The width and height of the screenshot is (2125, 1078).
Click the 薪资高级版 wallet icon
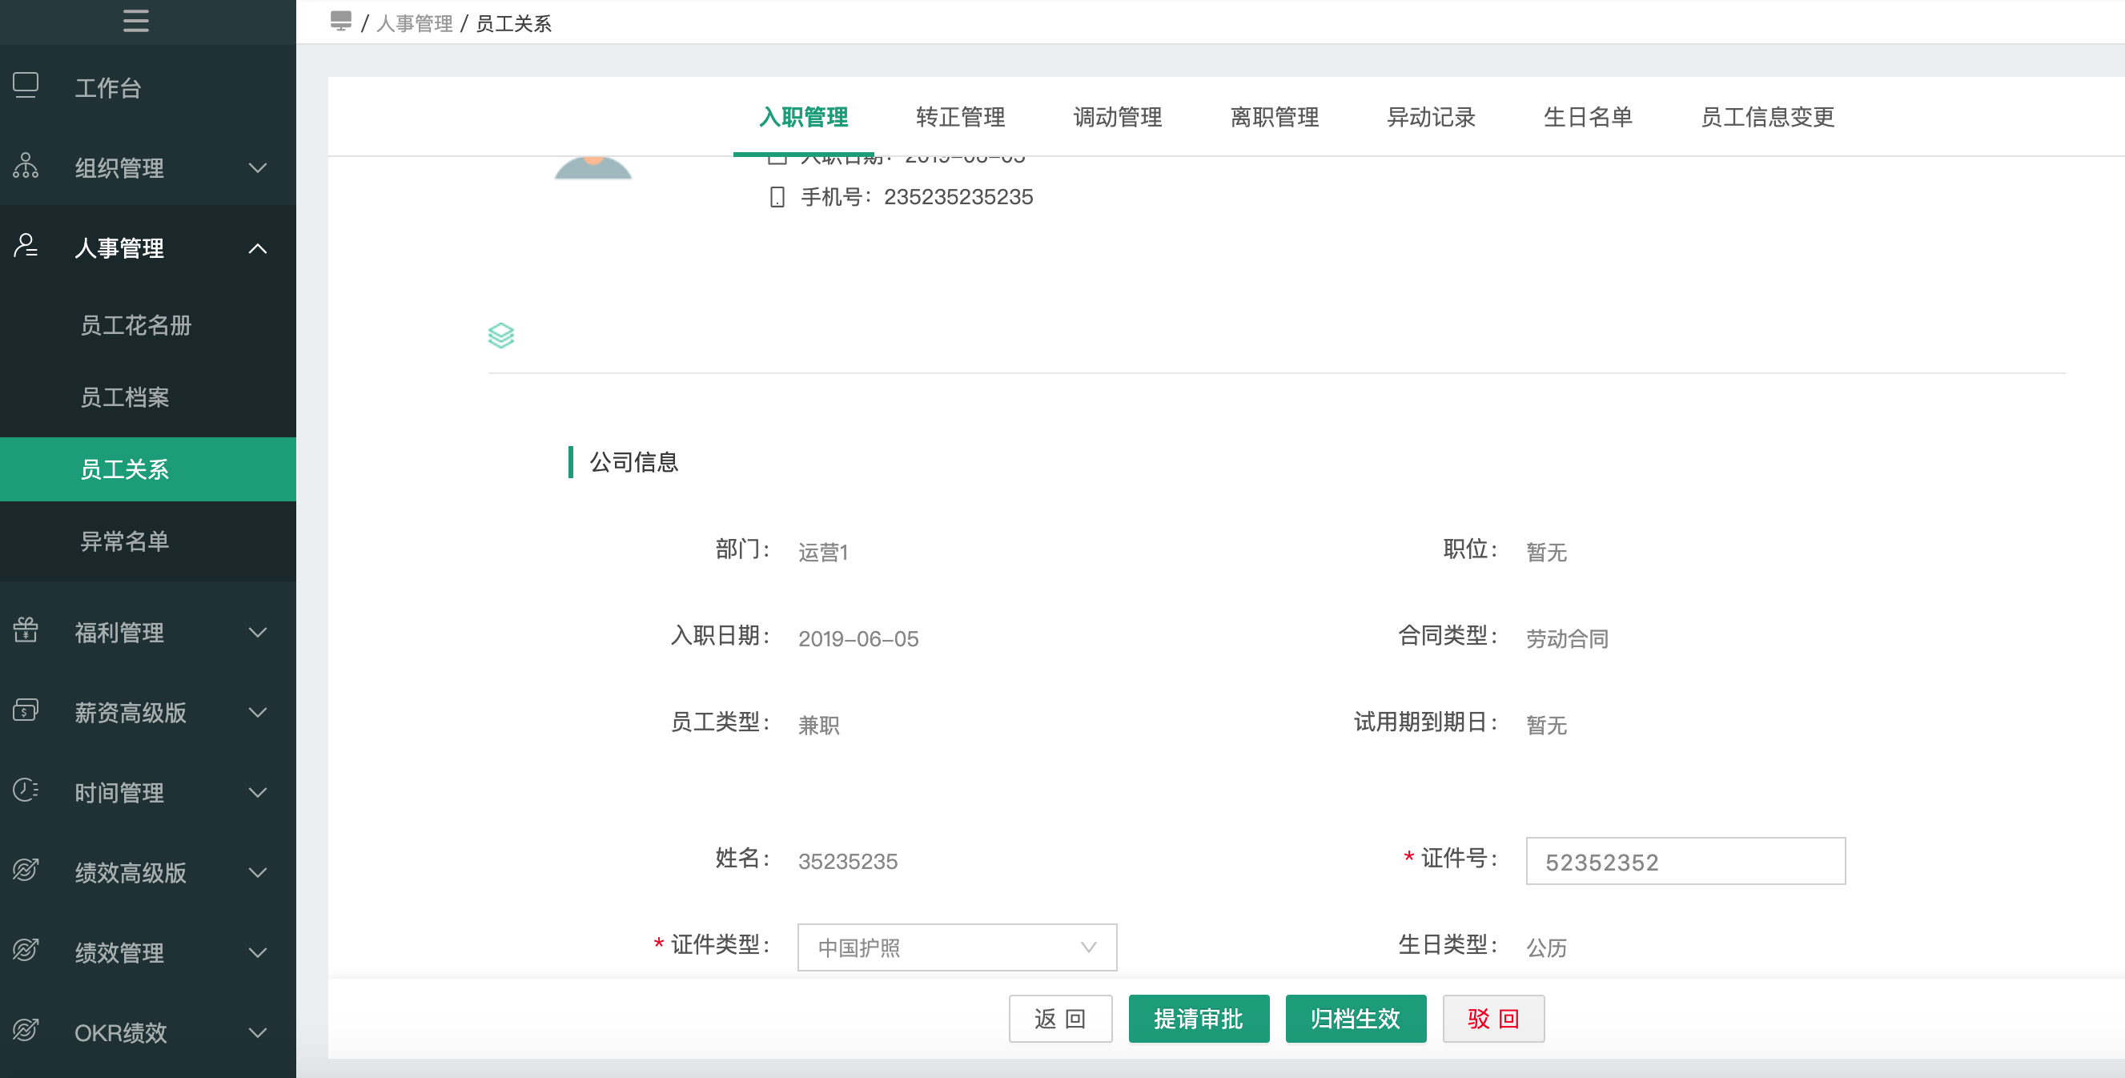pos(26,710)
